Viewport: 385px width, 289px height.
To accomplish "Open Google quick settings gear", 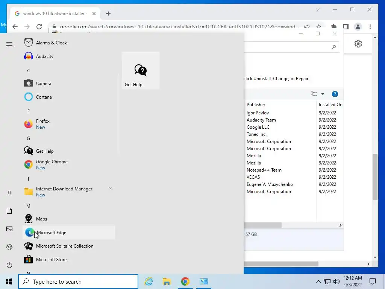I will coord(358,44).
